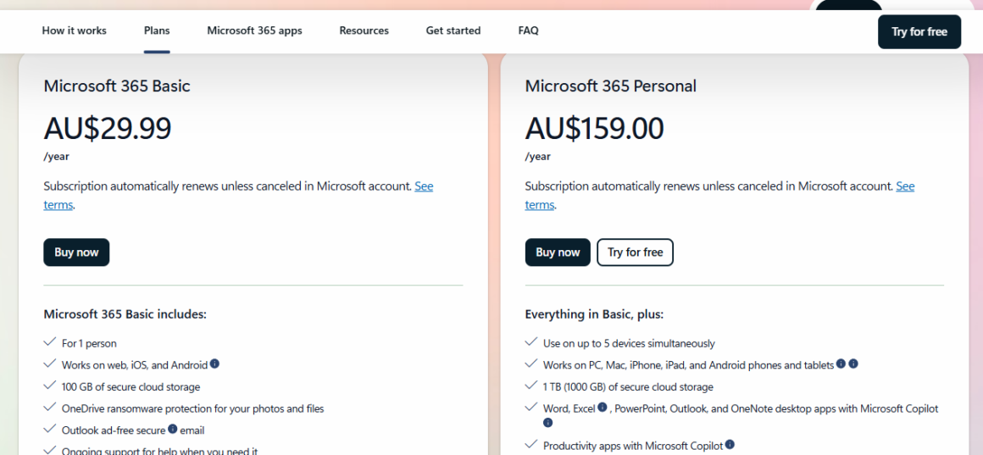Click Ongoing support for help feature text

pyautogui.click(x=159, y=451)
